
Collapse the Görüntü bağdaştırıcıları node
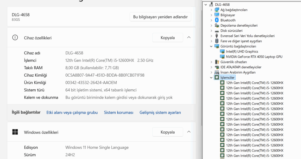click(211, 46)
